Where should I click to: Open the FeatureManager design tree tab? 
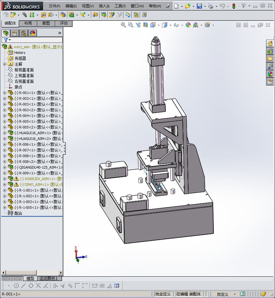6,33
